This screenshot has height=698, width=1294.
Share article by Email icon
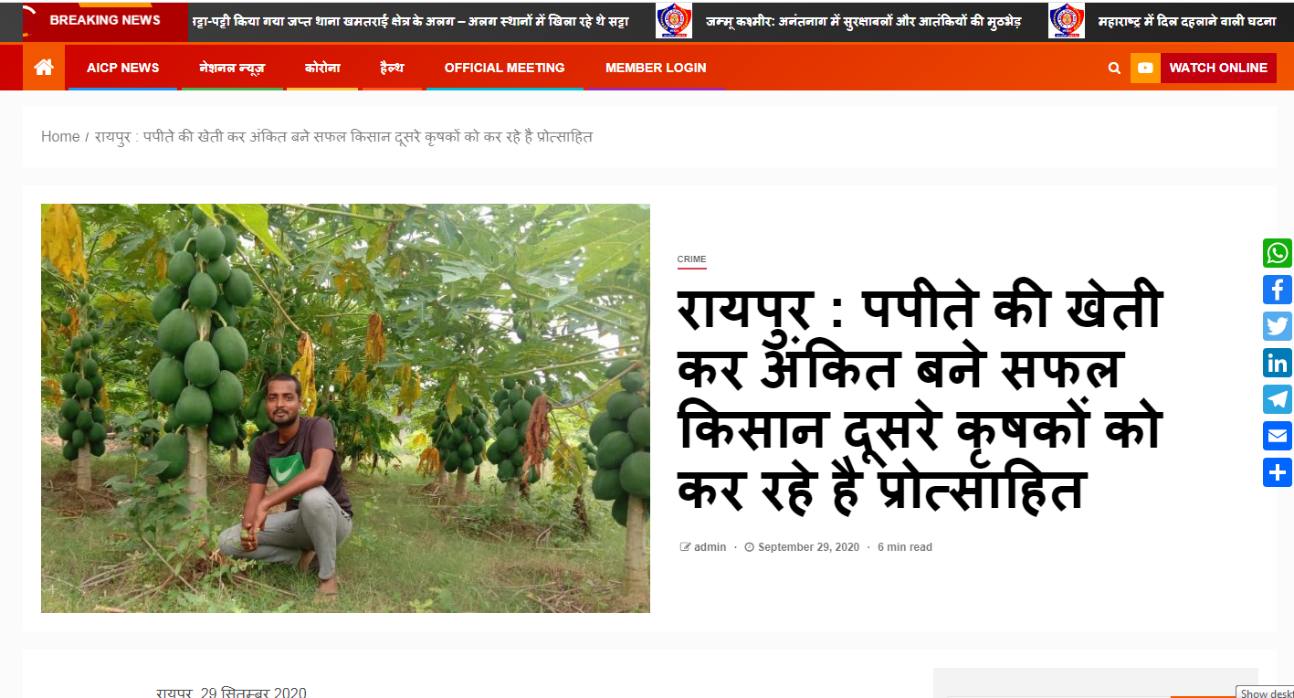point(1278,436)
